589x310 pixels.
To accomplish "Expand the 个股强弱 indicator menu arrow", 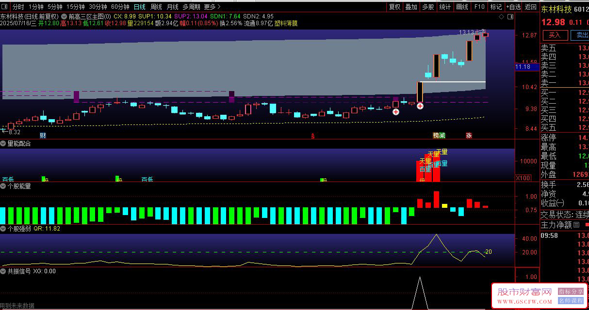I will pyautogui.click(x=3, y=228).
